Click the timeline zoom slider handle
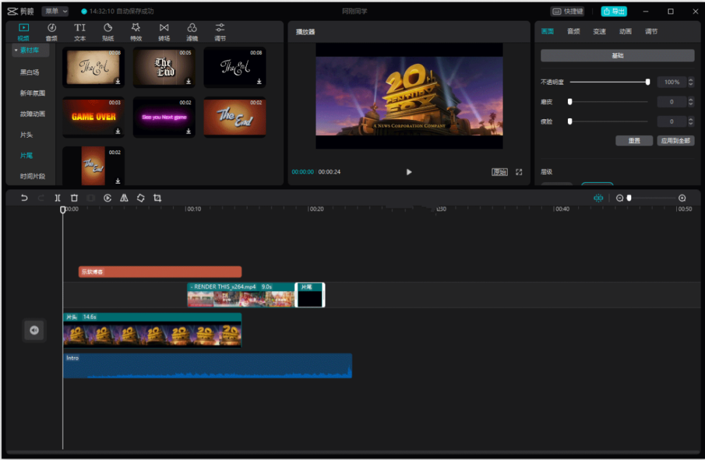705x460 pixels. (629, 198)
